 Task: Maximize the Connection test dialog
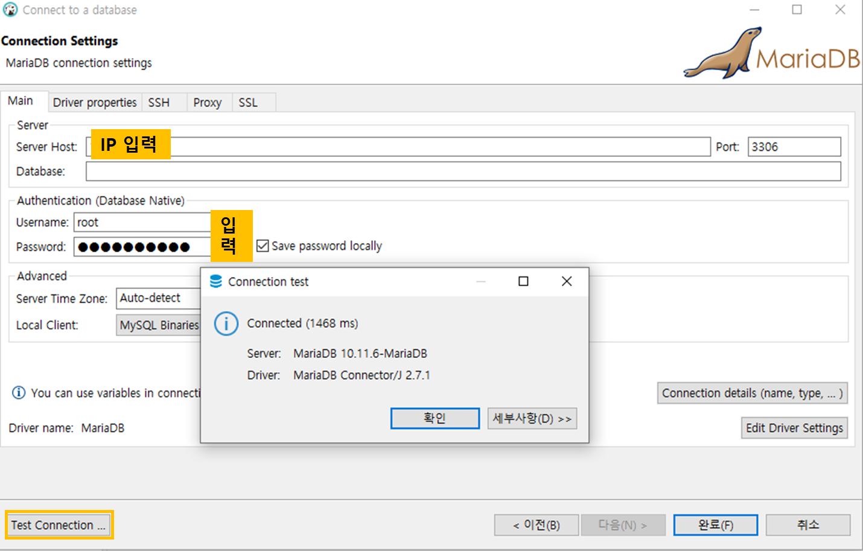coord(523,281)
